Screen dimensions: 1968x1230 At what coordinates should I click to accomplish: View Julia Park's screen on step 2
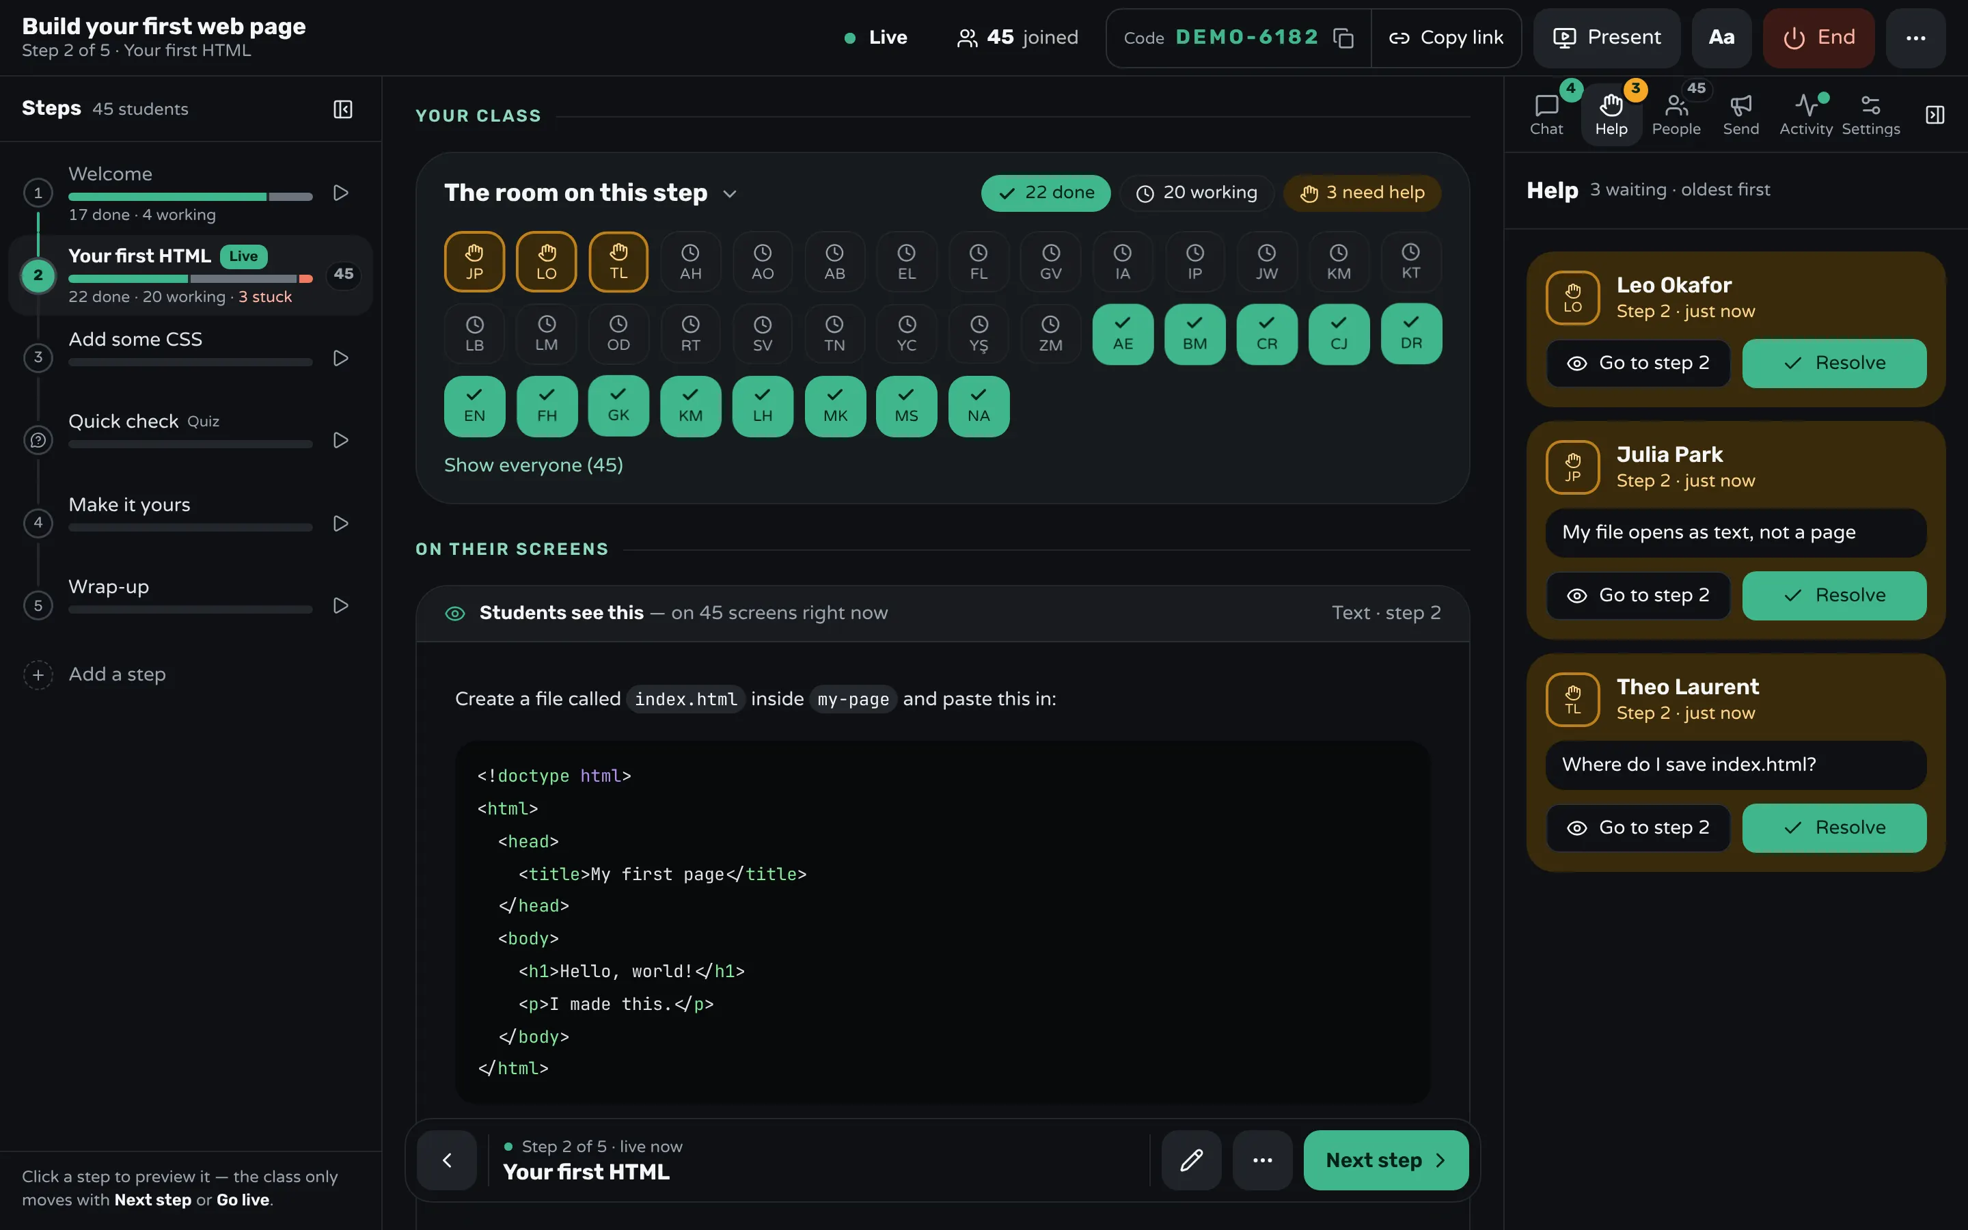pyautogui.click(x=1638, y=595)
